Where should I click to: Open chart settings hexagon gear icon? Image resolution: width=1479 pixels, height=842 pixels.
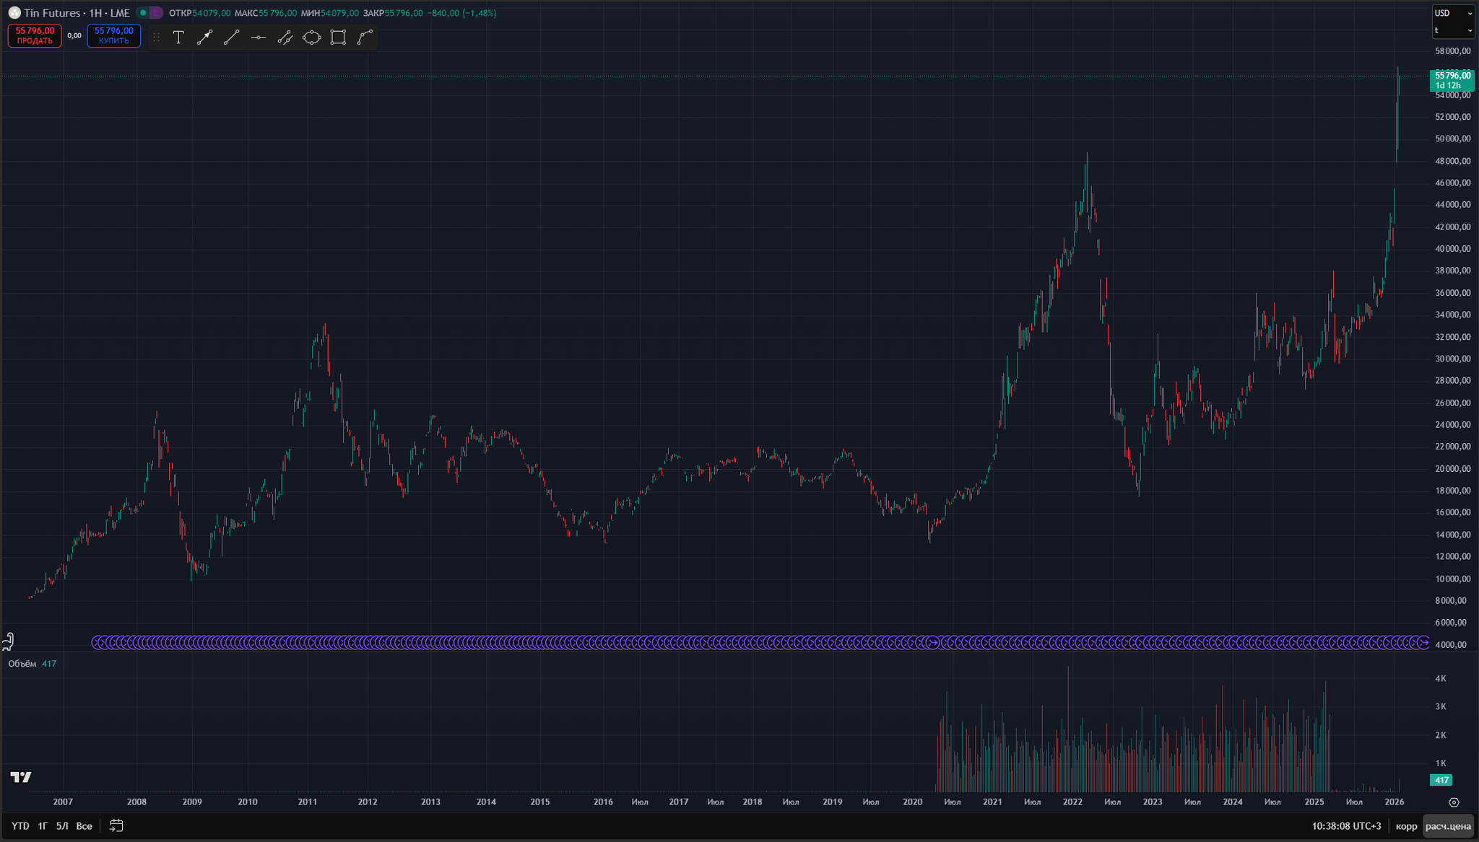(x=1454, y=802)
